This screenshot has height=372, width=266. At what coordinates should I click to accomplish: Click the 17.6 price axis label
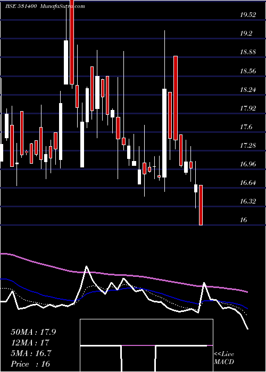(246, 127)
